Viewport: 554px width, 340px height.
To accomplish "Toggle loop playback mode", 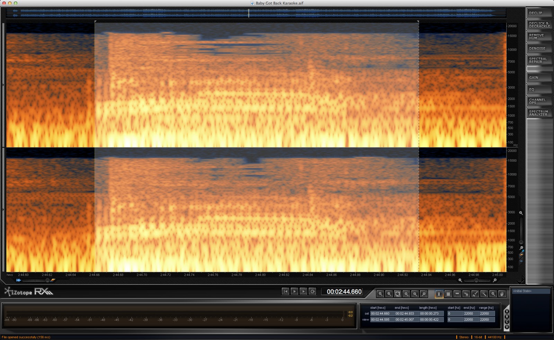I will 312,291.
